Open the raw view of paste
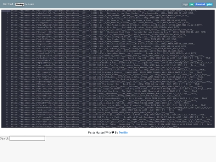216x162 pixels. [x=191, y=4]
